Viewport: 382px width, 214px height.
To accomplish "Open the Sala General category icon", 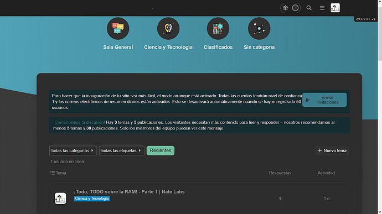I will click(x=118, y=29).
